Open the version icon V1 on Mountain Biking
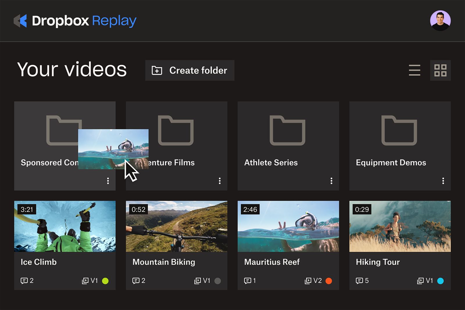 coord(197,280)
